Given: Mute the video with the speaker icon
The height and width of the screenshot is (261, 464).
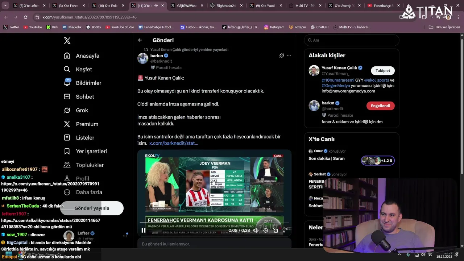Looking at the screenshot, I should coord(256,230).
